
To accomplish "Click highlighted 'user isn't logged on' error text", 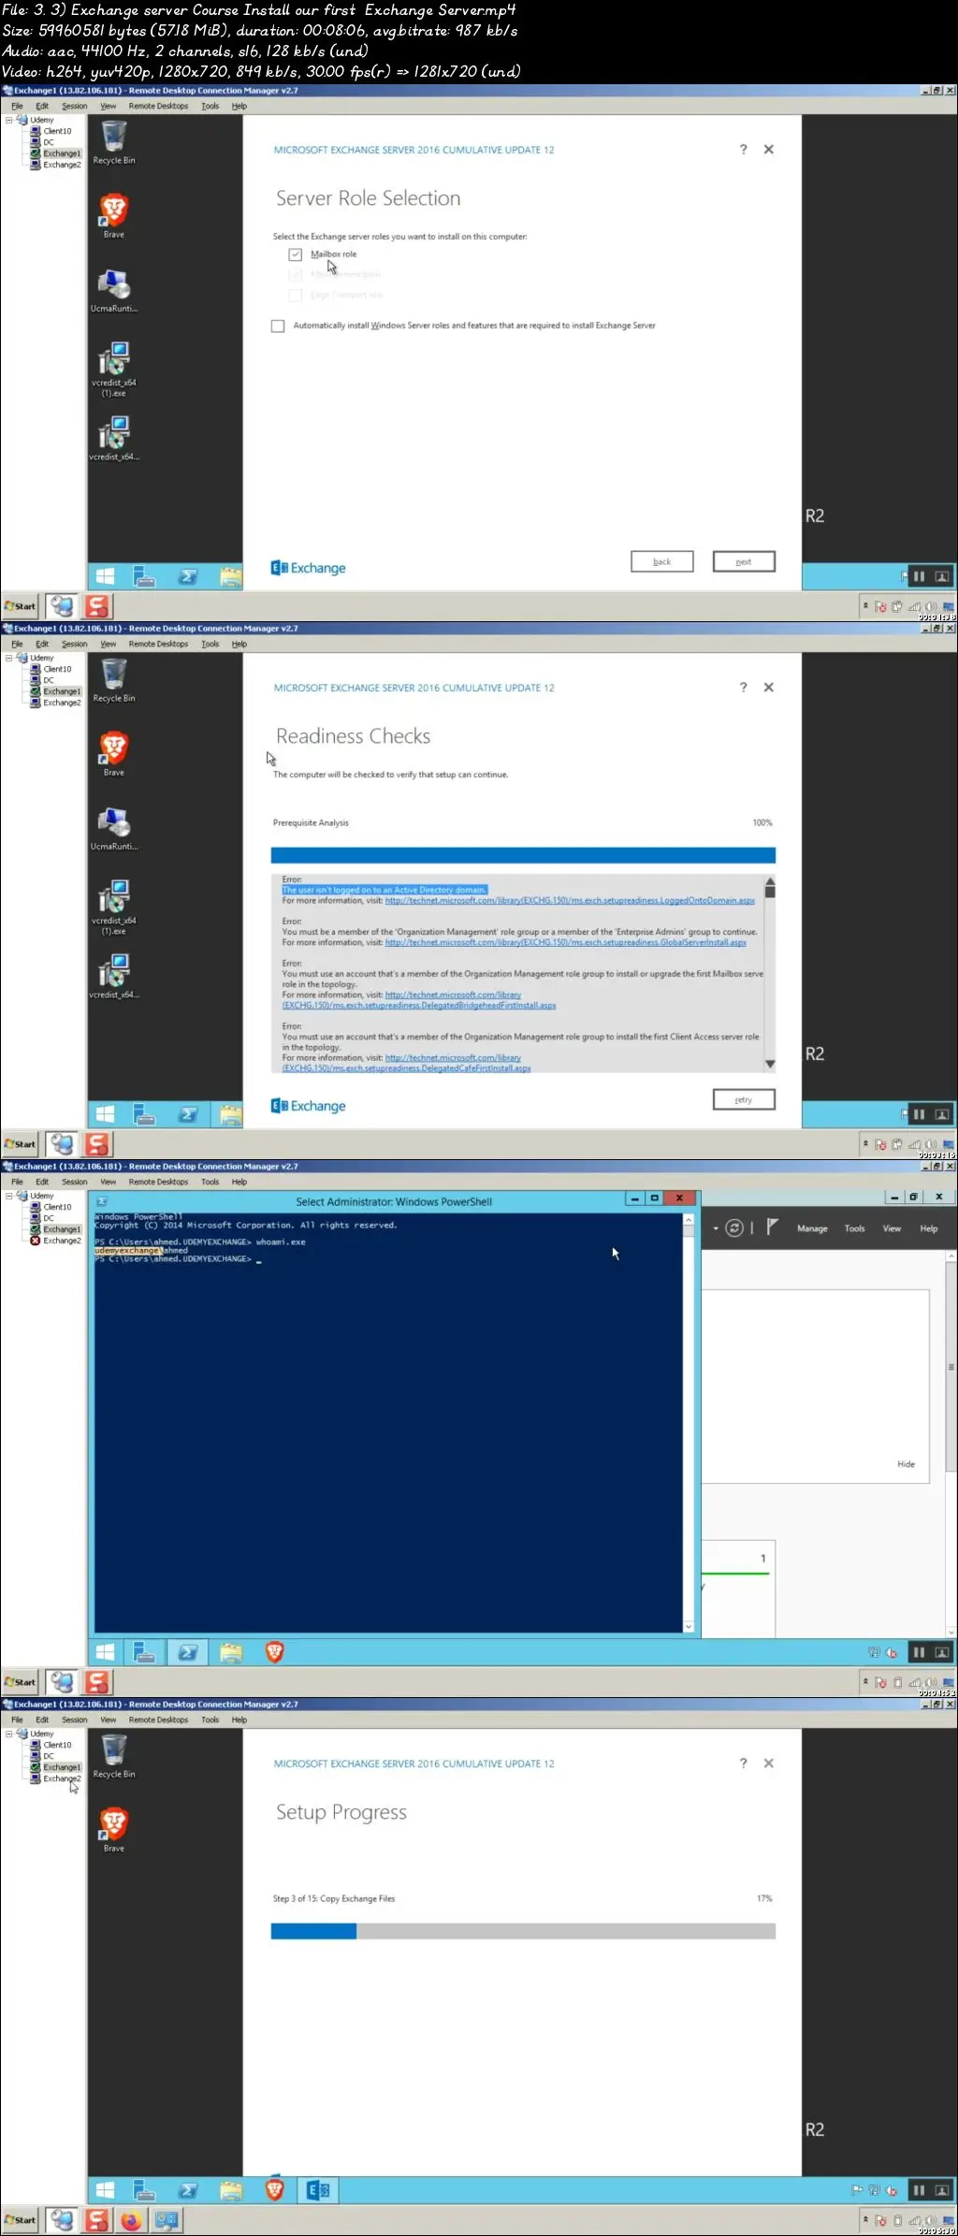I will click(384, 891).
